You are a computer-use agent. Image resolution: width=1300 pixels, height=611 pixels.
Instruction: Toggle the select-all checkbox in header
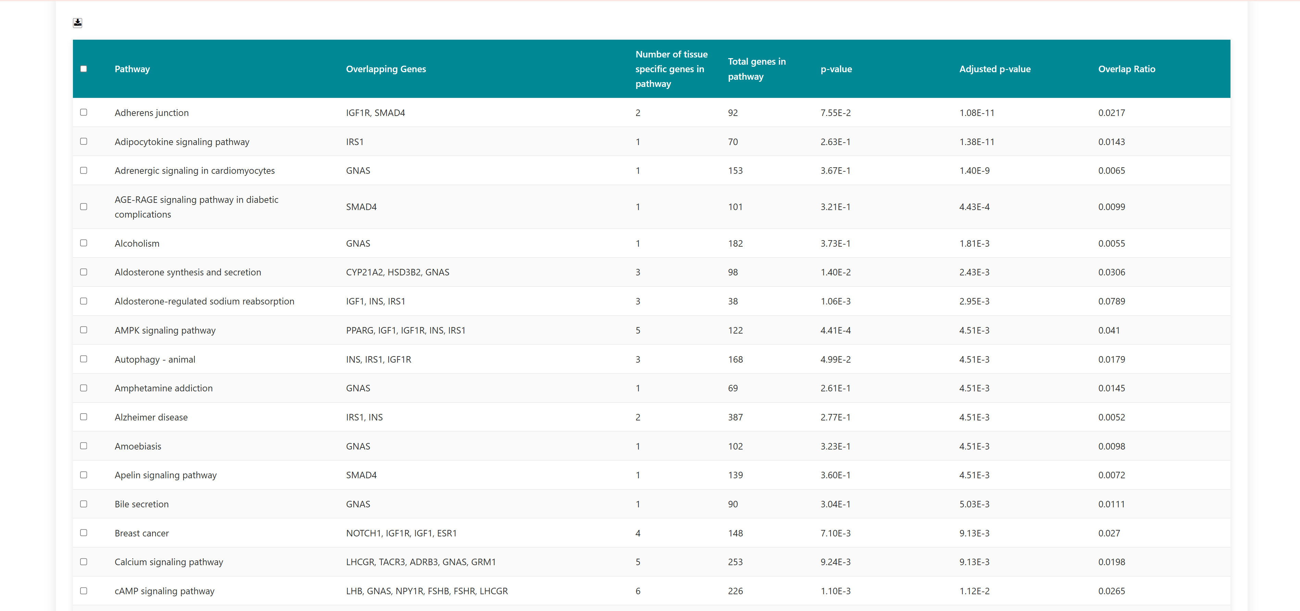pos(84,69)
